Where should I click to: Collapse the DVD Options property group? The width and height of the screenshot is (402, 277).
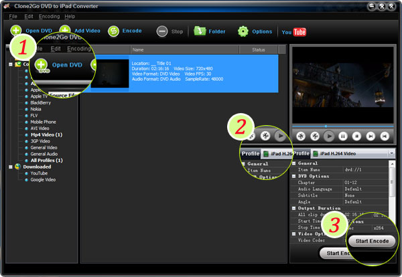[x=294, y=176]
